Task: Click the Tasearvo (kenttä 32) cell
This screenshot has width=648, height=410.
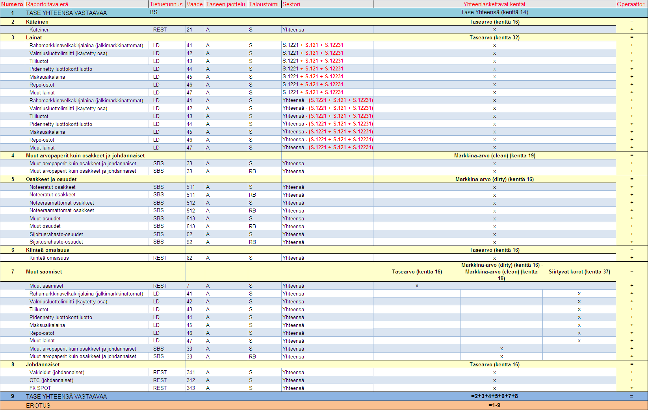Action: pyautogui.click(x=494, y=37)
